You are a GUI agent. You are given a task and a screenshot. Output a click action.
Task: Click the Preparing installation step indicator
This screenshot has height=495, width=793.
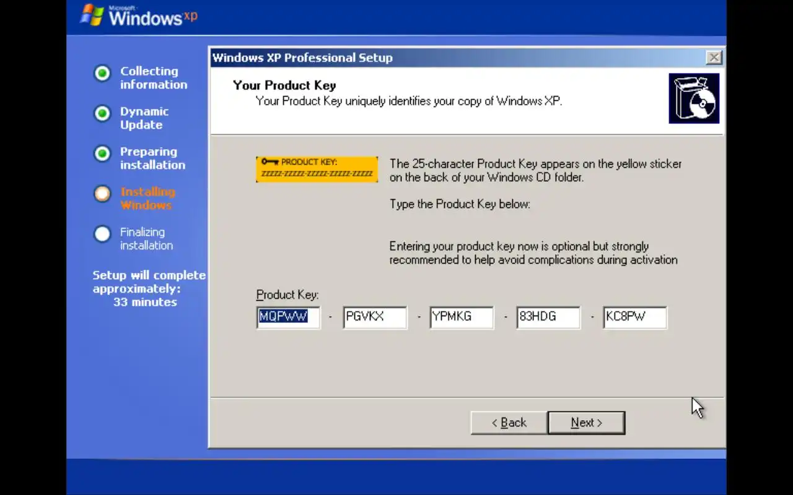(102, 153)
